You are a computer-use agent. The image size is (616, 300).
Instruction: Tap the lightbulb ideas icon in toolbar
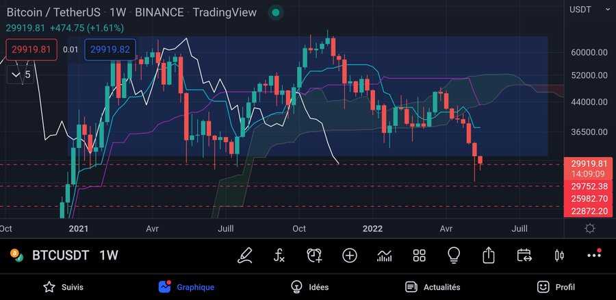point(454,255)
